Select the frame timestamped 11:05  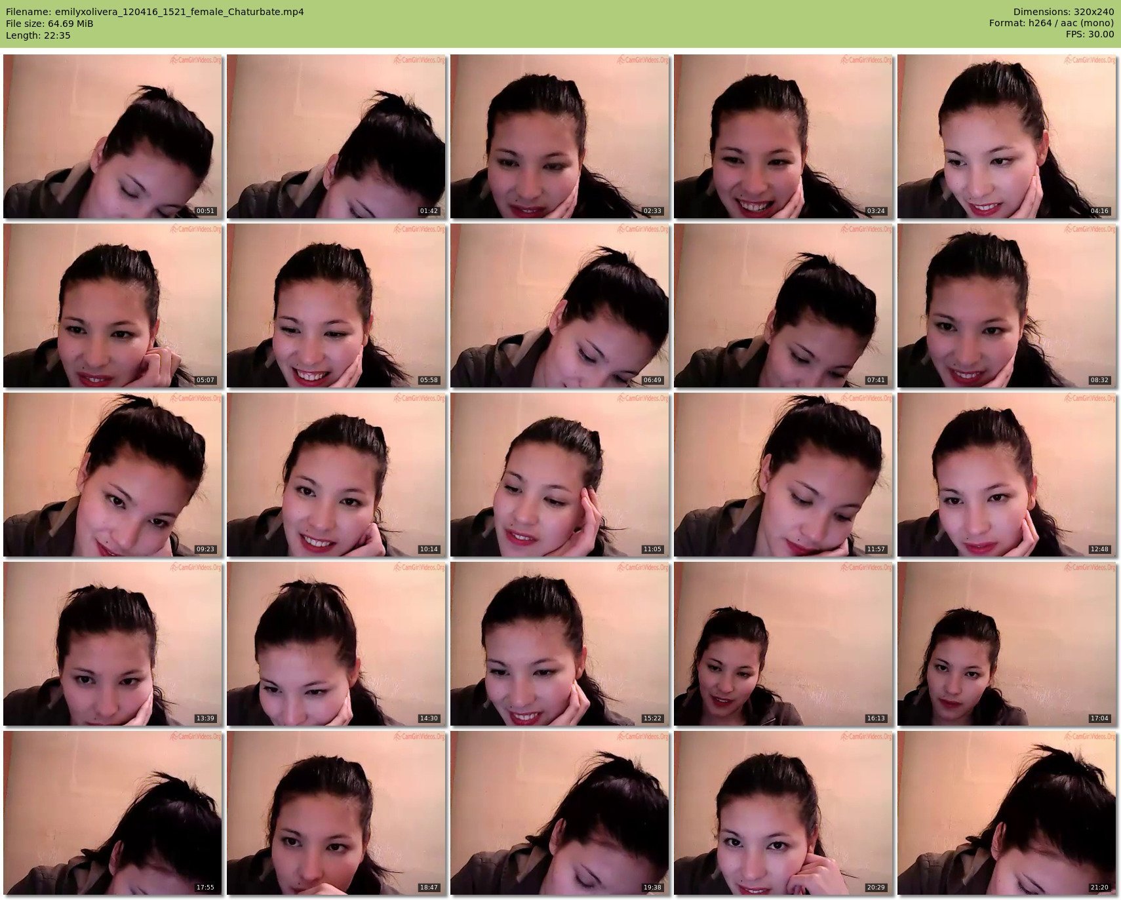pyautogui.click(x=560, y=475)
